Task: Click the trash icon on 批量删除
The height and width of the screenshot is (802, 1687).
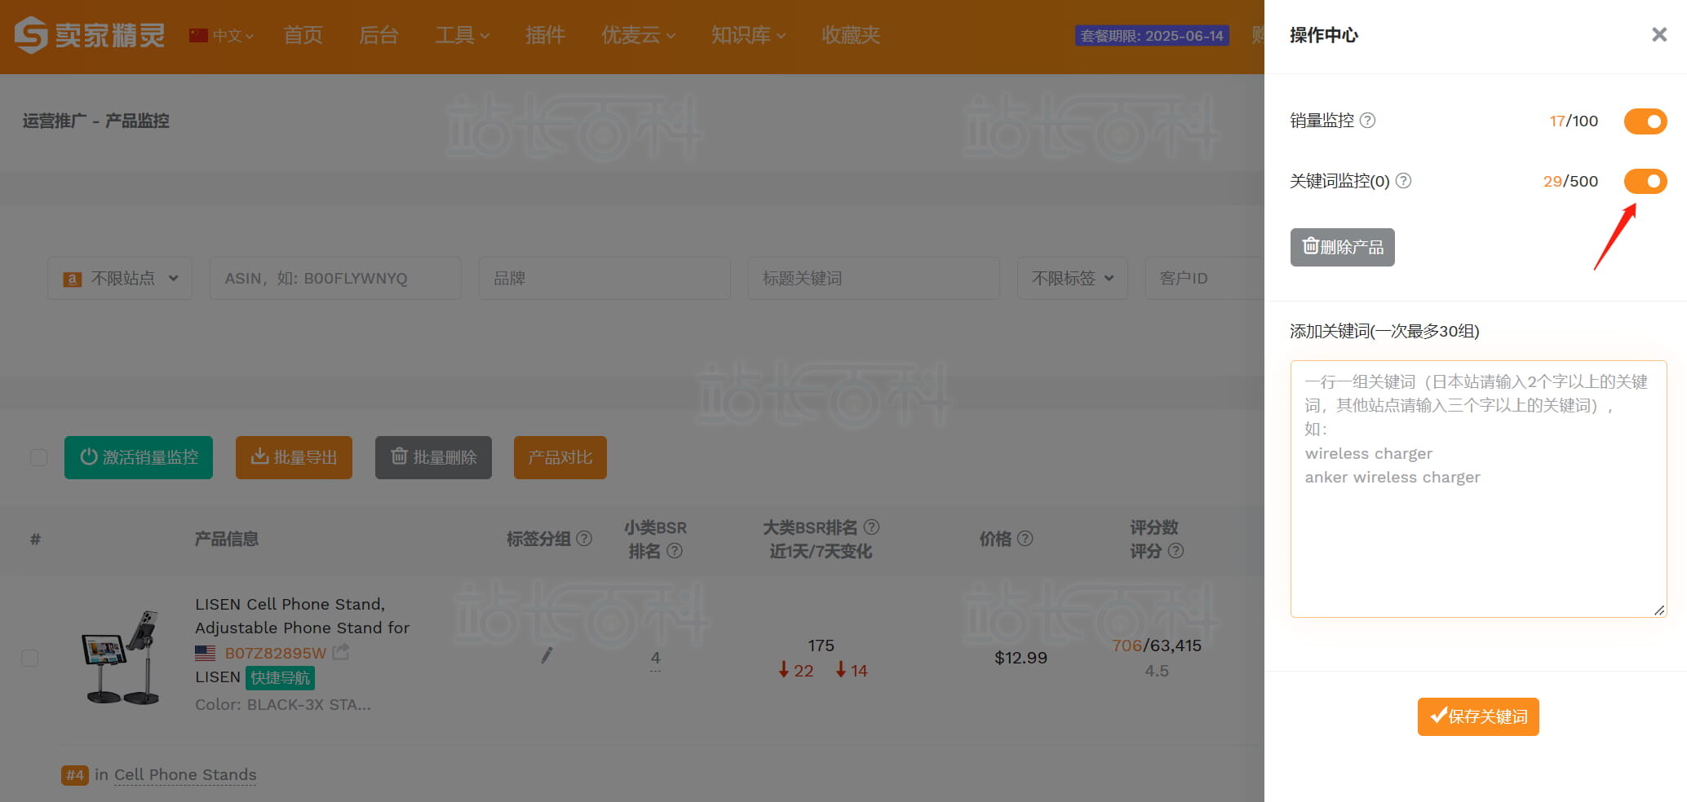Action: [x=399, y=457]
